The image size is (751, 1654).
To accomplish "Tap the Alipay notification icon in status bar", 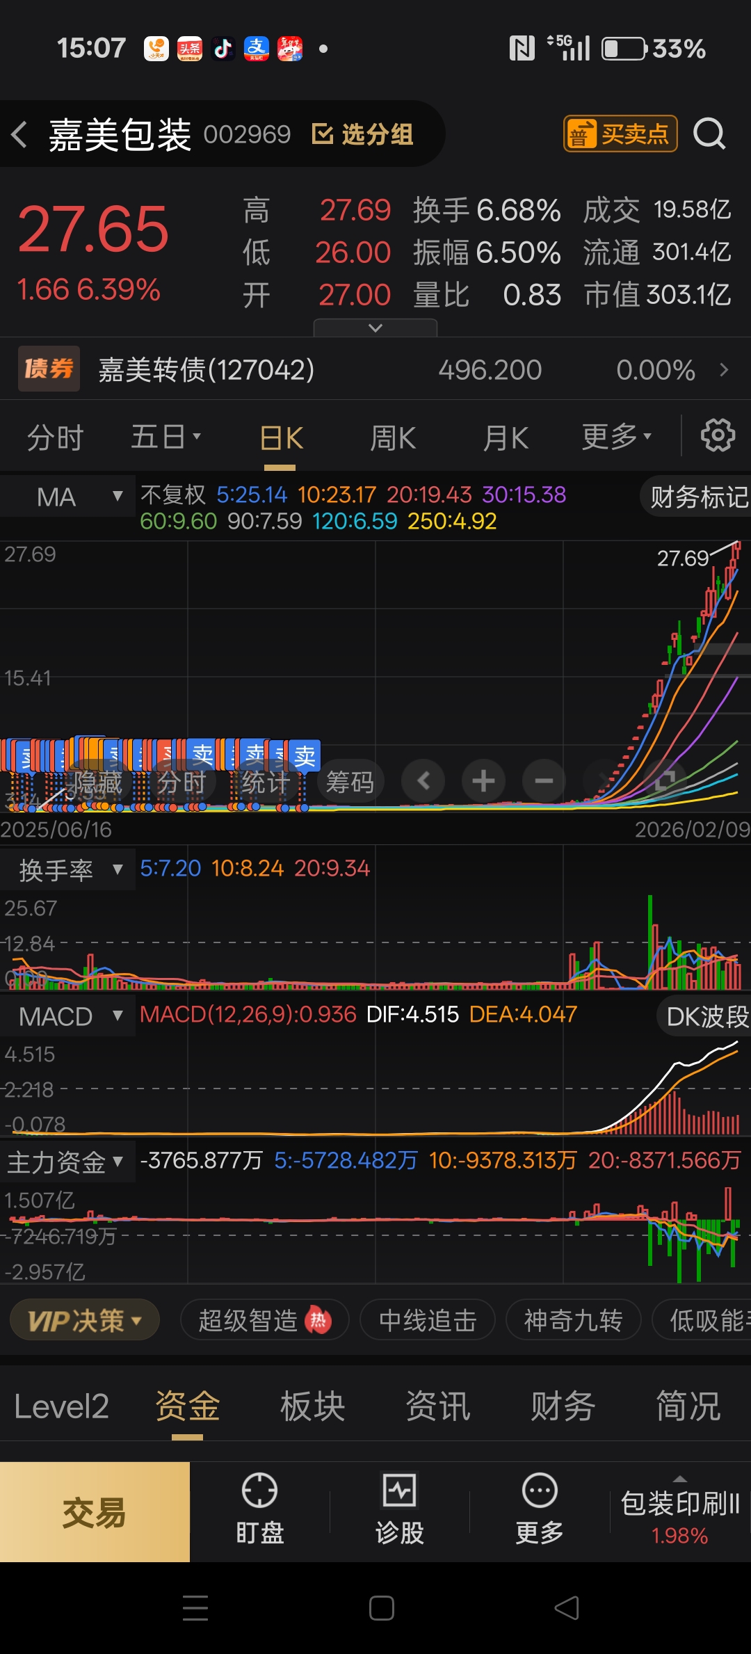I will [x=257, y=49].
